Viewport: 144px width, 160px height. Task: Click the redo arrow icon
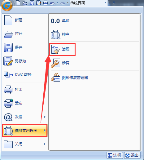[63, 3]
